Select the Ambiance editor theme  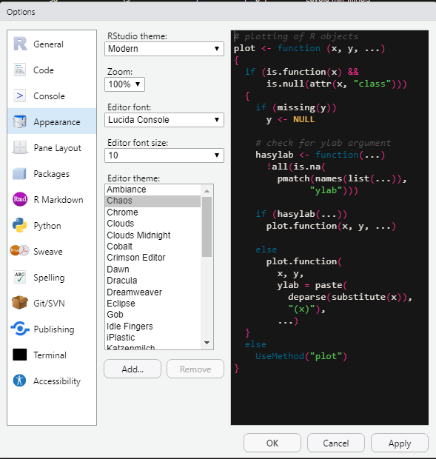pos(152,190)
